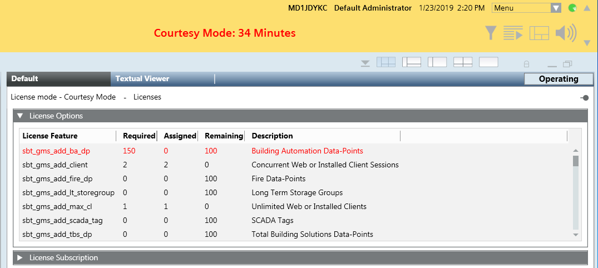Select the sbt_gms_add_ba_dp license row
598x268 pixels.
(56, 151)
